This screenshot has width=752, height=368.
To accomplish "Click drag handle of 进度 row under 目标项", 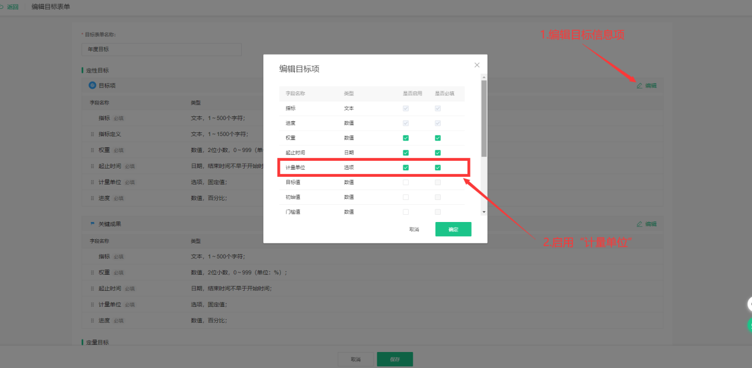I will click(x=92, y=198).
